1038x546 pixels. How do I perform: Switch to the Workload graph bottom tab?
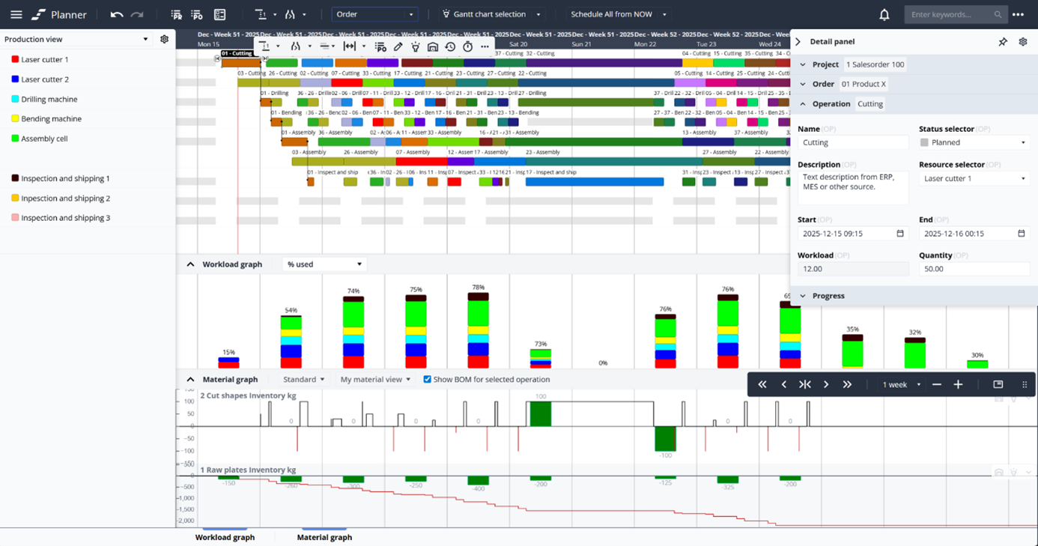[225, 537]
